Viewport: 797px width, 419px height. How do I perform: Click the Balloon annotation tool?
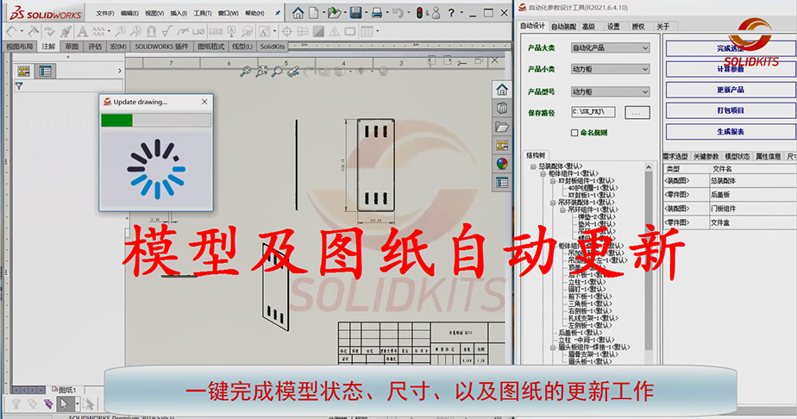(x=121, y=32)
